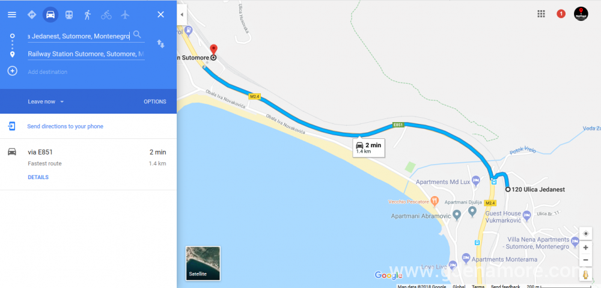Screen dimensions: 601x288
Task: Reverse starting point and destination
Action: point(160,44)
